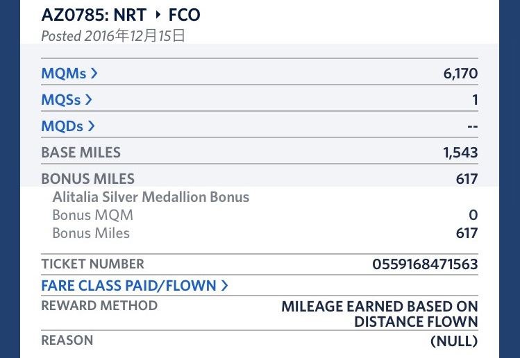Click the MQSs value 1
The height and width of the screenshot is (358, 520).
pos(475,99)
